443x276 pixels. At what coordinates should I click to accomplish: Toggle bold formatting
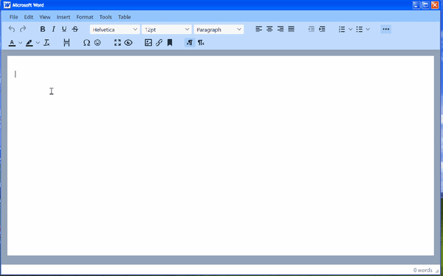pyautogui.click(x=43, y=29)
